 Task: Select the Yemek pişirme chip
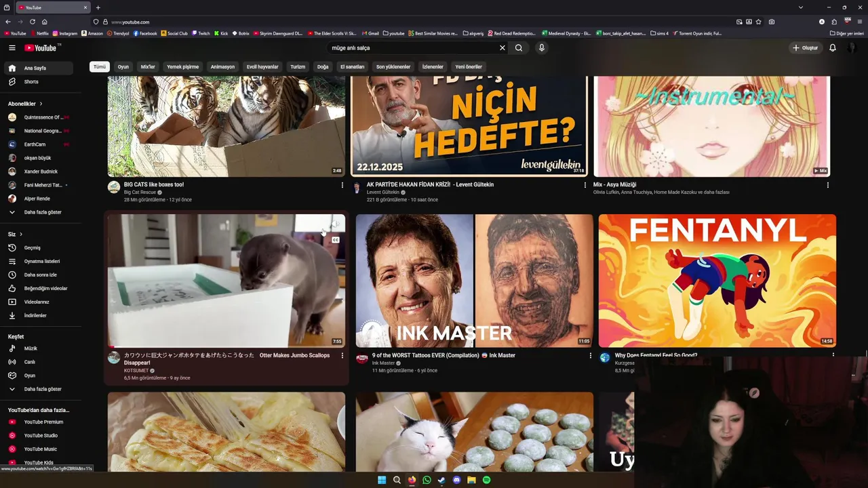tap(183, 67)
